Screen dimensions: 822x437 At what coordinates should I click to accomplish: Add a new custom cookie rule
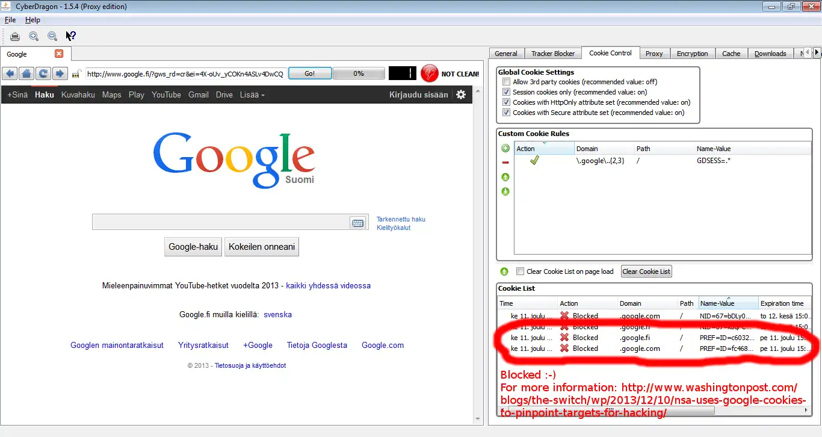click(x=505, y=148)
